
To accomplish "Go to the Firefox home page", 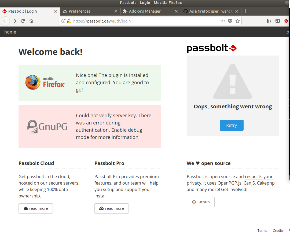I will (31, 21).
